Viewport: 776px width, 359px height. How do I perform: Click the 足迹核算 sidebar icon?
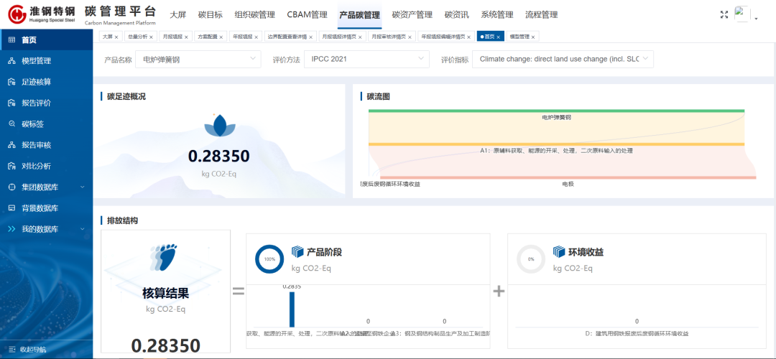point(12,82)
